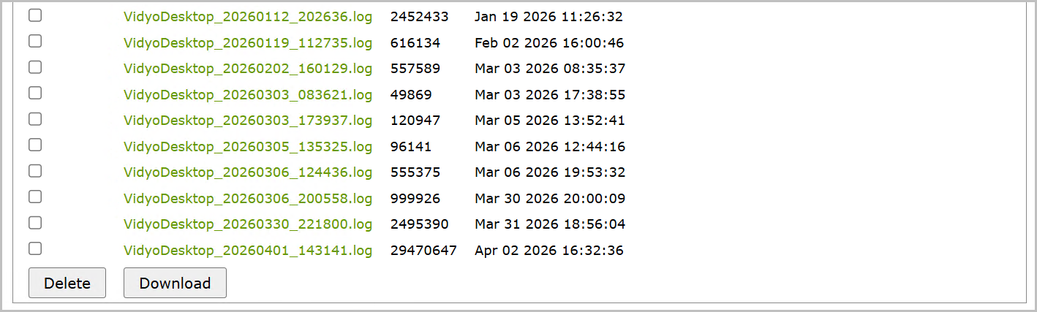Select checkbox beside VidyoDesktop_20260119_112735.log
Viewport: 1037px width, 312px height.
pyautogui.click(x=35, y=42)
